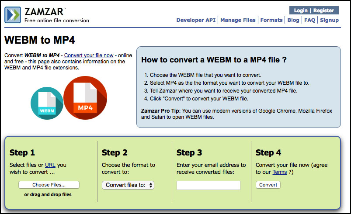351x214 pixels.
Task: Open the Login link
Action: 300,10
